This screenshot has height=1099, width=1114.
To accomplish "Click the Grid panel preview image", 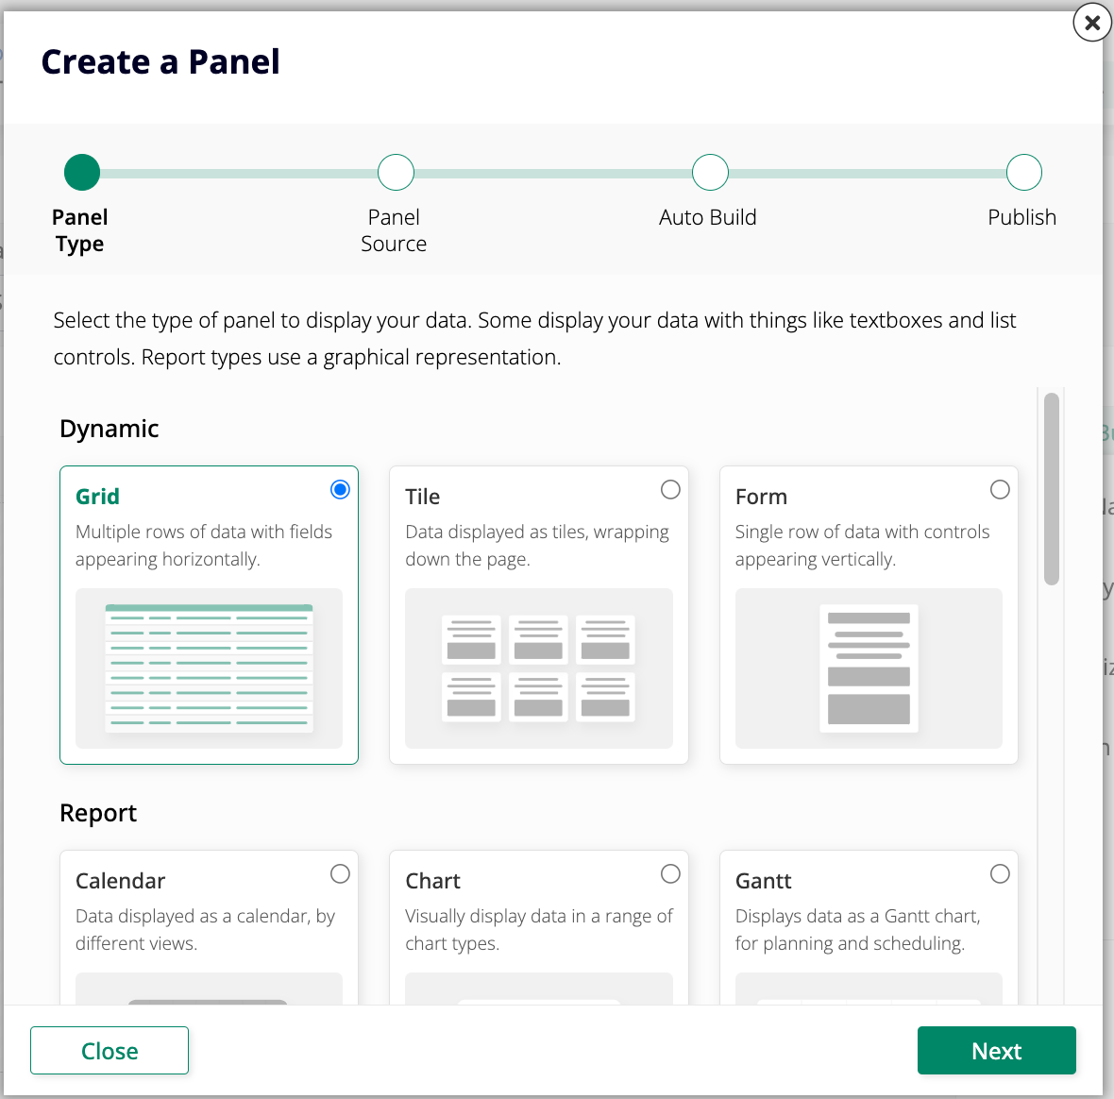I will pos(208,670).
